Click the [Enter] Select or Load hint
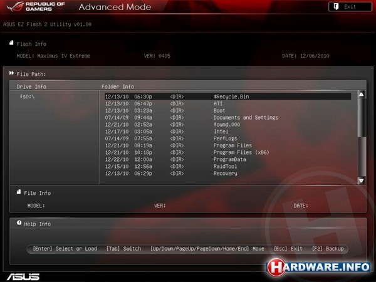Screen dimensions: 376x282 65,249
